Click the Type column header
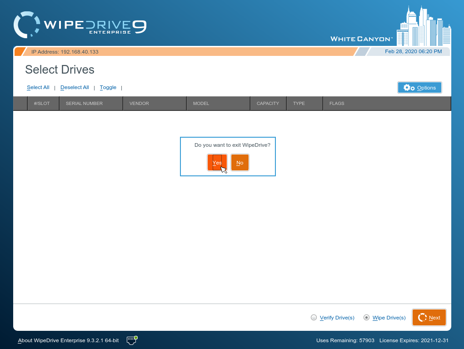This screenshot has height=349, width=464. 299,103
